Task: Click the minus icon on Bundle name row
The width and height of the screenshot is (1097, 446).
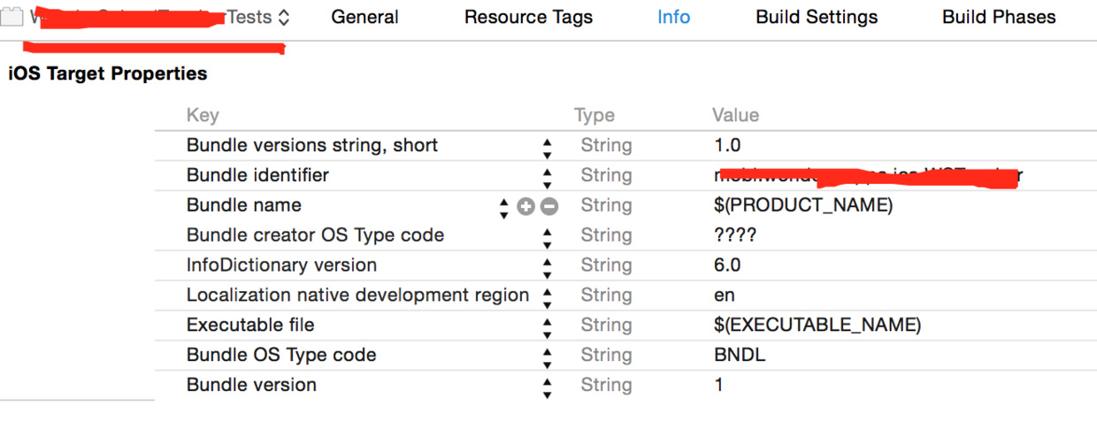Action: [549, 206]
